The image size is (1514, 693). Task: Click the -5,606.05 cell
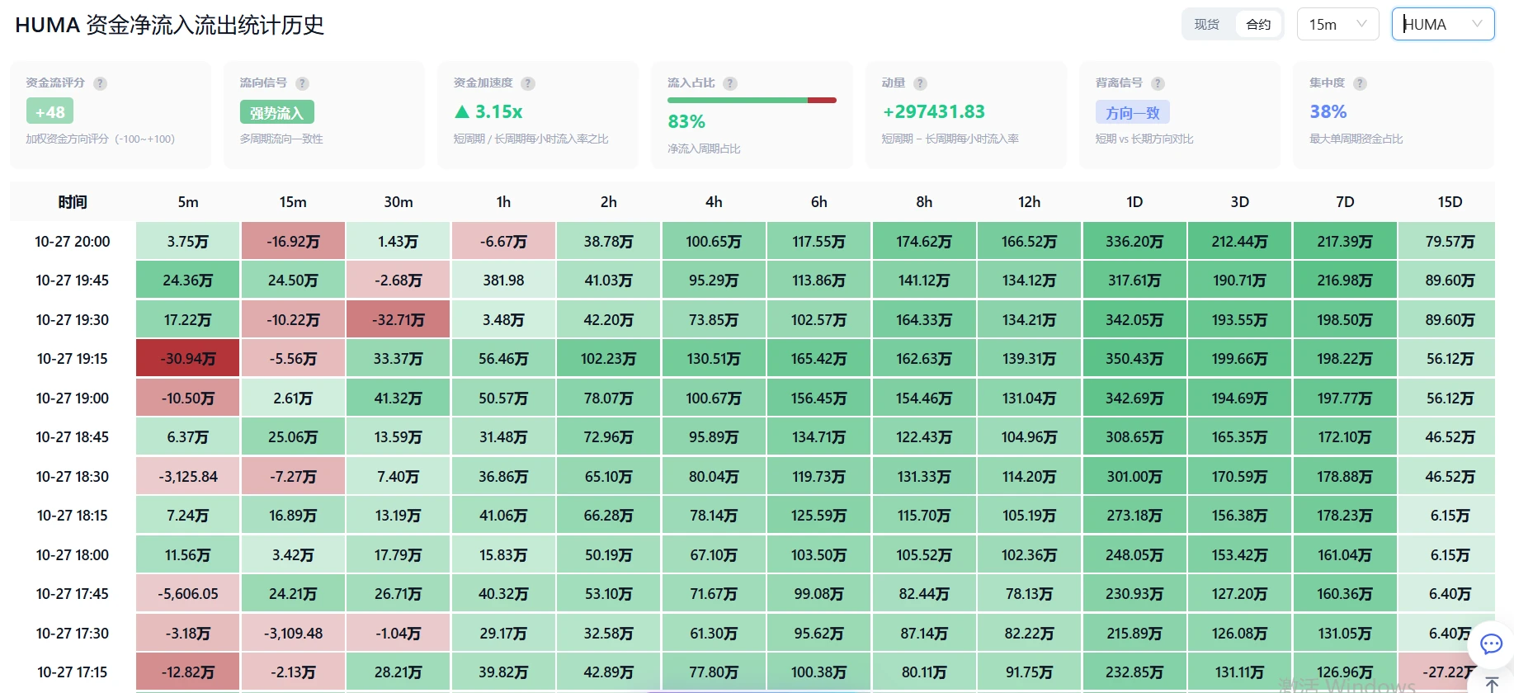coord(188,594)
